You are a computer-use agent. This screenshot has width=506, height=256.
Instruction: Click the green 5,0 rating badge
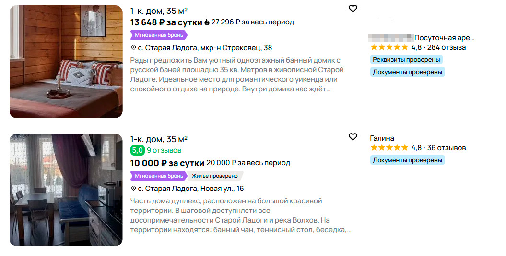(x=137, y=150)
